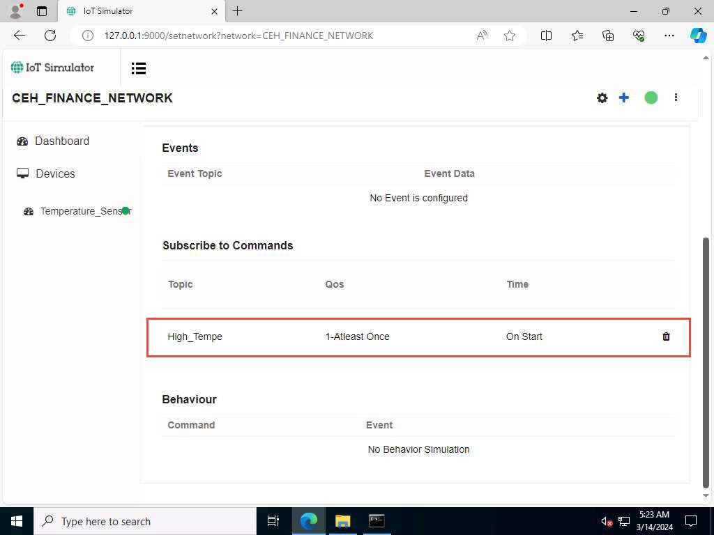The height and width of the screenshot is (535, 714).
Task: Add page to favorites star icon
Action: click(x=510, y=36)
